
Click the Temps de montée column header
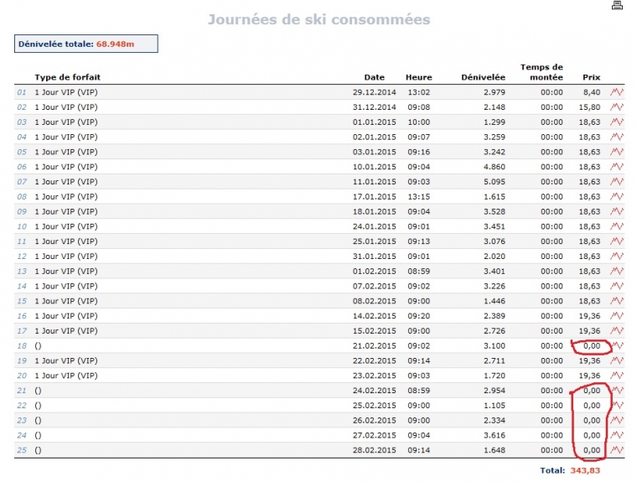(542, 72)
